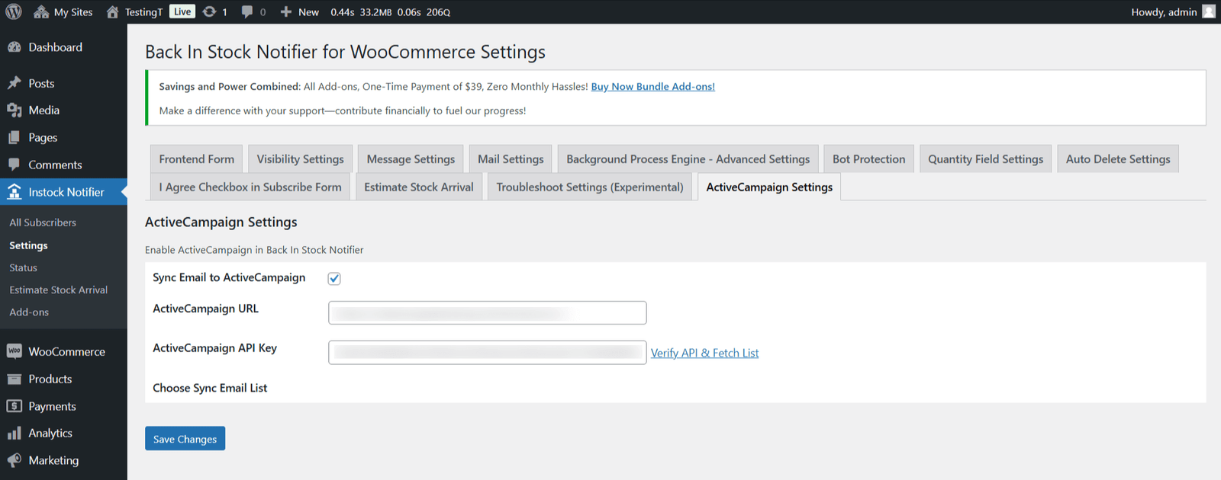Click the Live status badge
Image resolution: width=1221 pixels, height=480 pixels.
click(182, 11)
